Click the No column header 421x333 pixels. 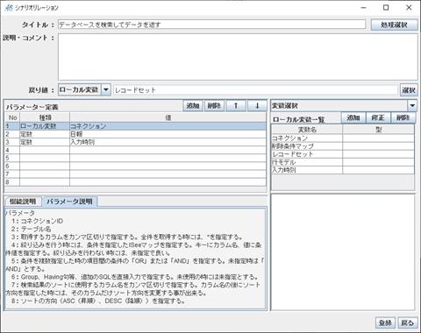click(x=12, y=117)
